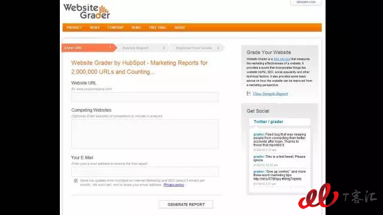The width and height of the screenshot is (383, 215).
Task: Open the COMPANY menu item
Action: [x=115, y=27]
